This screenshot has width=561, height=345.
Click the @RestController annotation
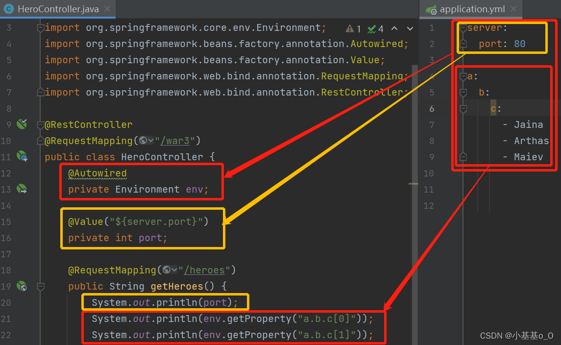click(x=88, y=124)
